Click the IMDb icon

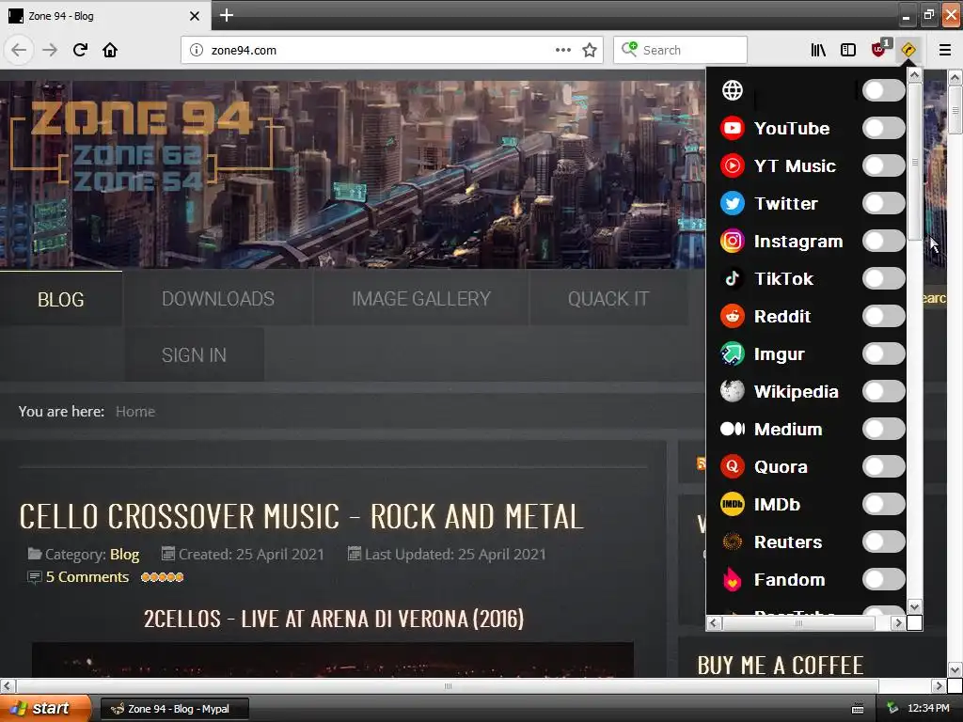tap(732, 504)
